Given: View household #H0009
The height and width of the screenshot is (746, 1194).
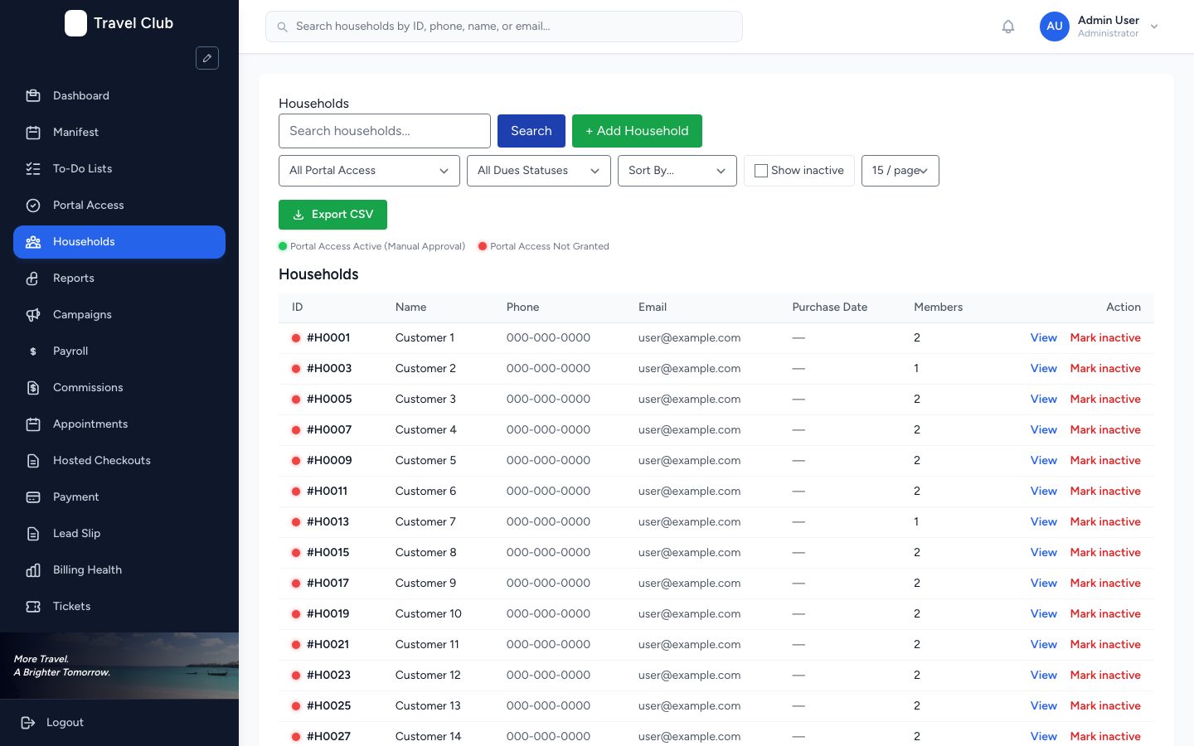Looking at the screenshot, I should tap(1043, 461).
